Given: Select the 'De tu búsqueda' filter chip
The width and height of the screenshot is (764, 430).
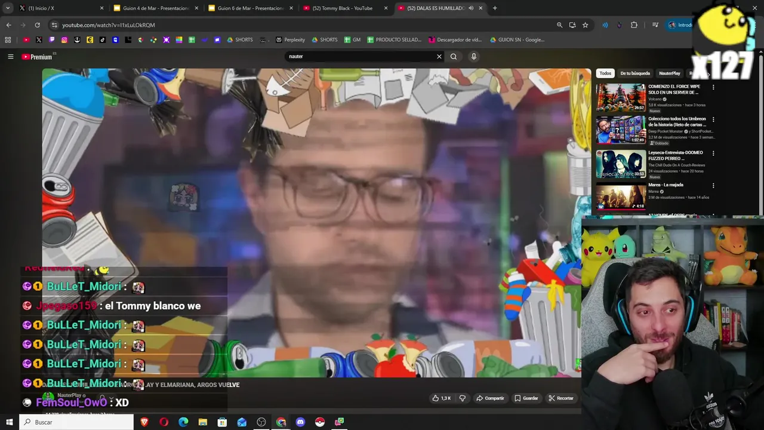Looking at the screenshot, I should pos(635,73).
